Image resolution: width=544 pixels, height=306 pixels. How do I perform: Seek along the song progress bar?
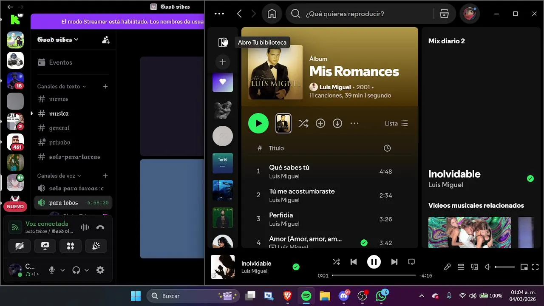click(x=374, y=275)
